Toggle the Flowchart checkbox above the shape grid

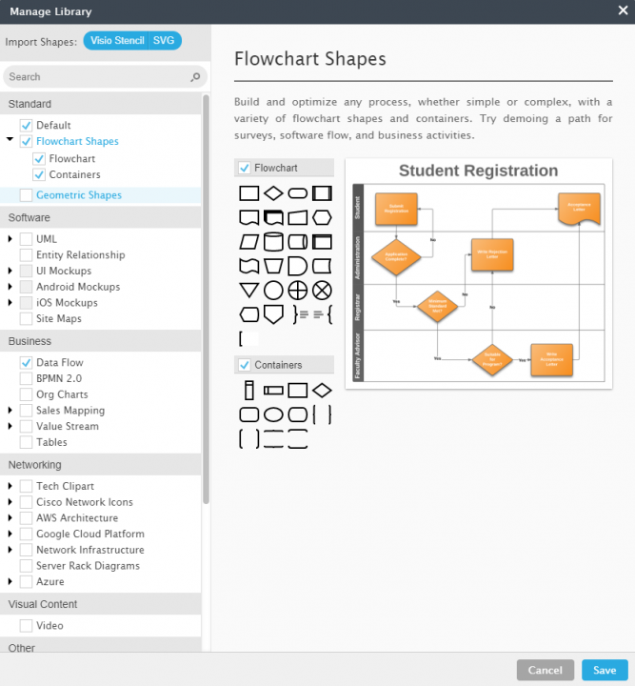pyautogui.click(x=245, y=168)
